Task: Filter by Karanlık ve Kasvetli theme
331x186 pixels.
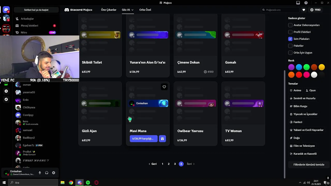Action: [x=303, y=154]
